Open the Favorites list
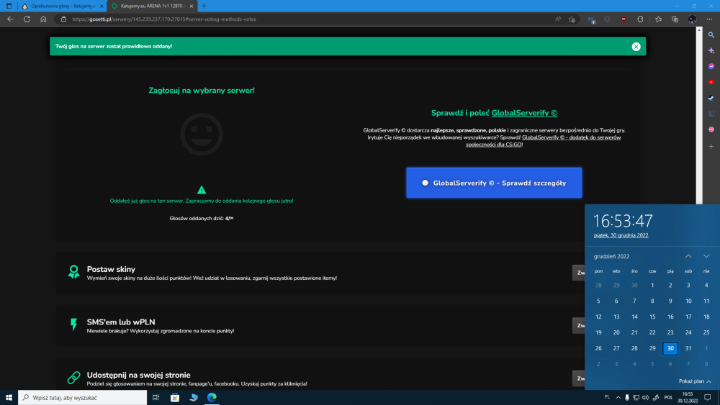 [x=659, y=19]
